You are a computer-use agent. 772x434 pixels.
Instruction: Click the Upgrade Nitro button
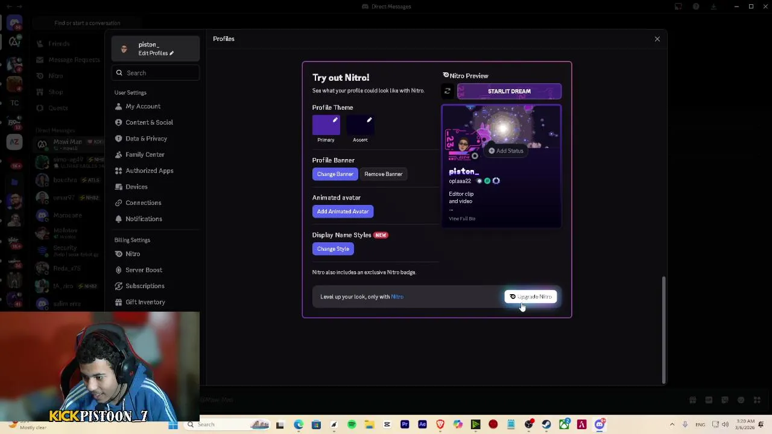(x=531, y=297)
